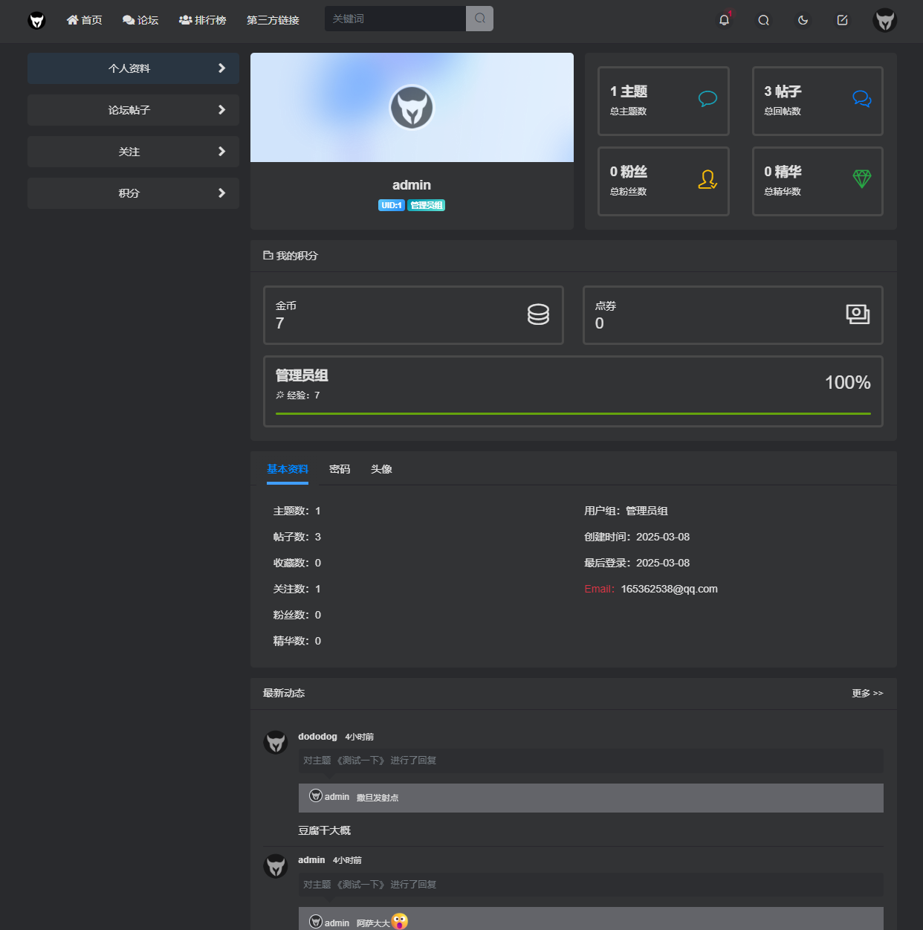Click the gold coins stack icon
This screenshot has width=923, height=930.
538,314
